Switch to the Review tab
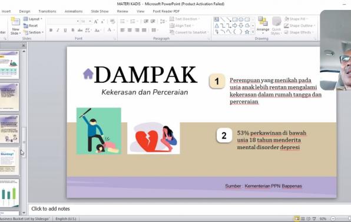This screenshot has width=351, height=222. click(x=122, y=11)
